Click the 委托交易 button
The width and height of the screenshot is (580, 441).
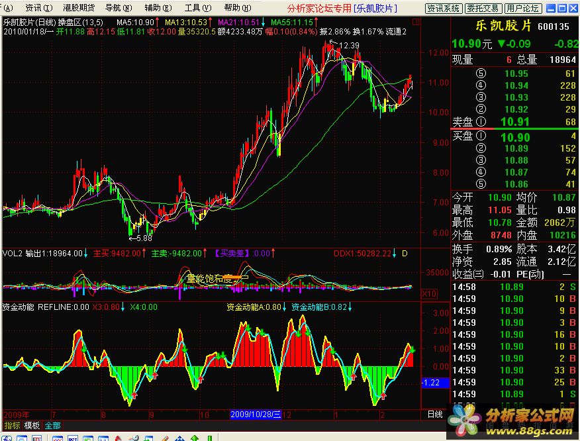click(483, 8)
